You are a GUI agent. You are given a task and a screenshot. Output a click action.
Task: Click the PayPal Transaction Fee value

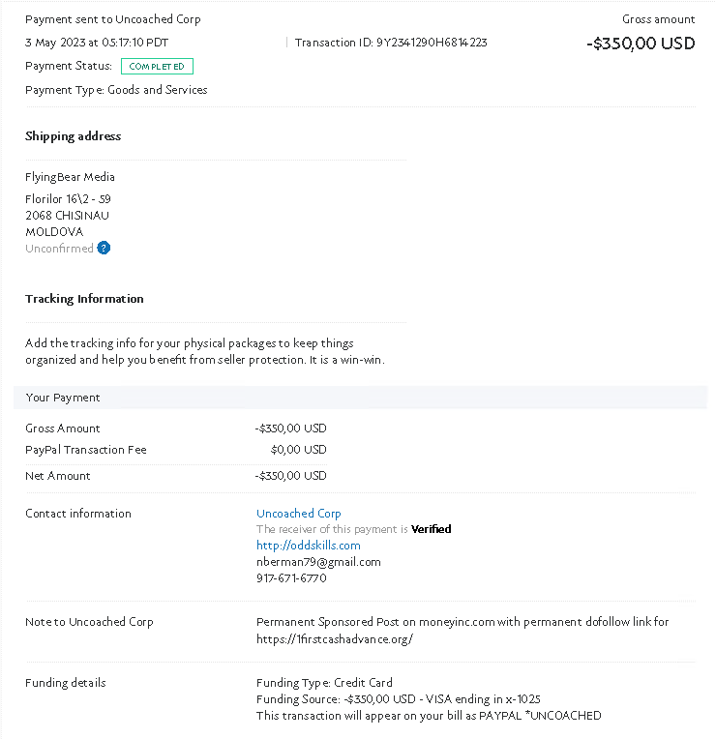coord(298,450)
